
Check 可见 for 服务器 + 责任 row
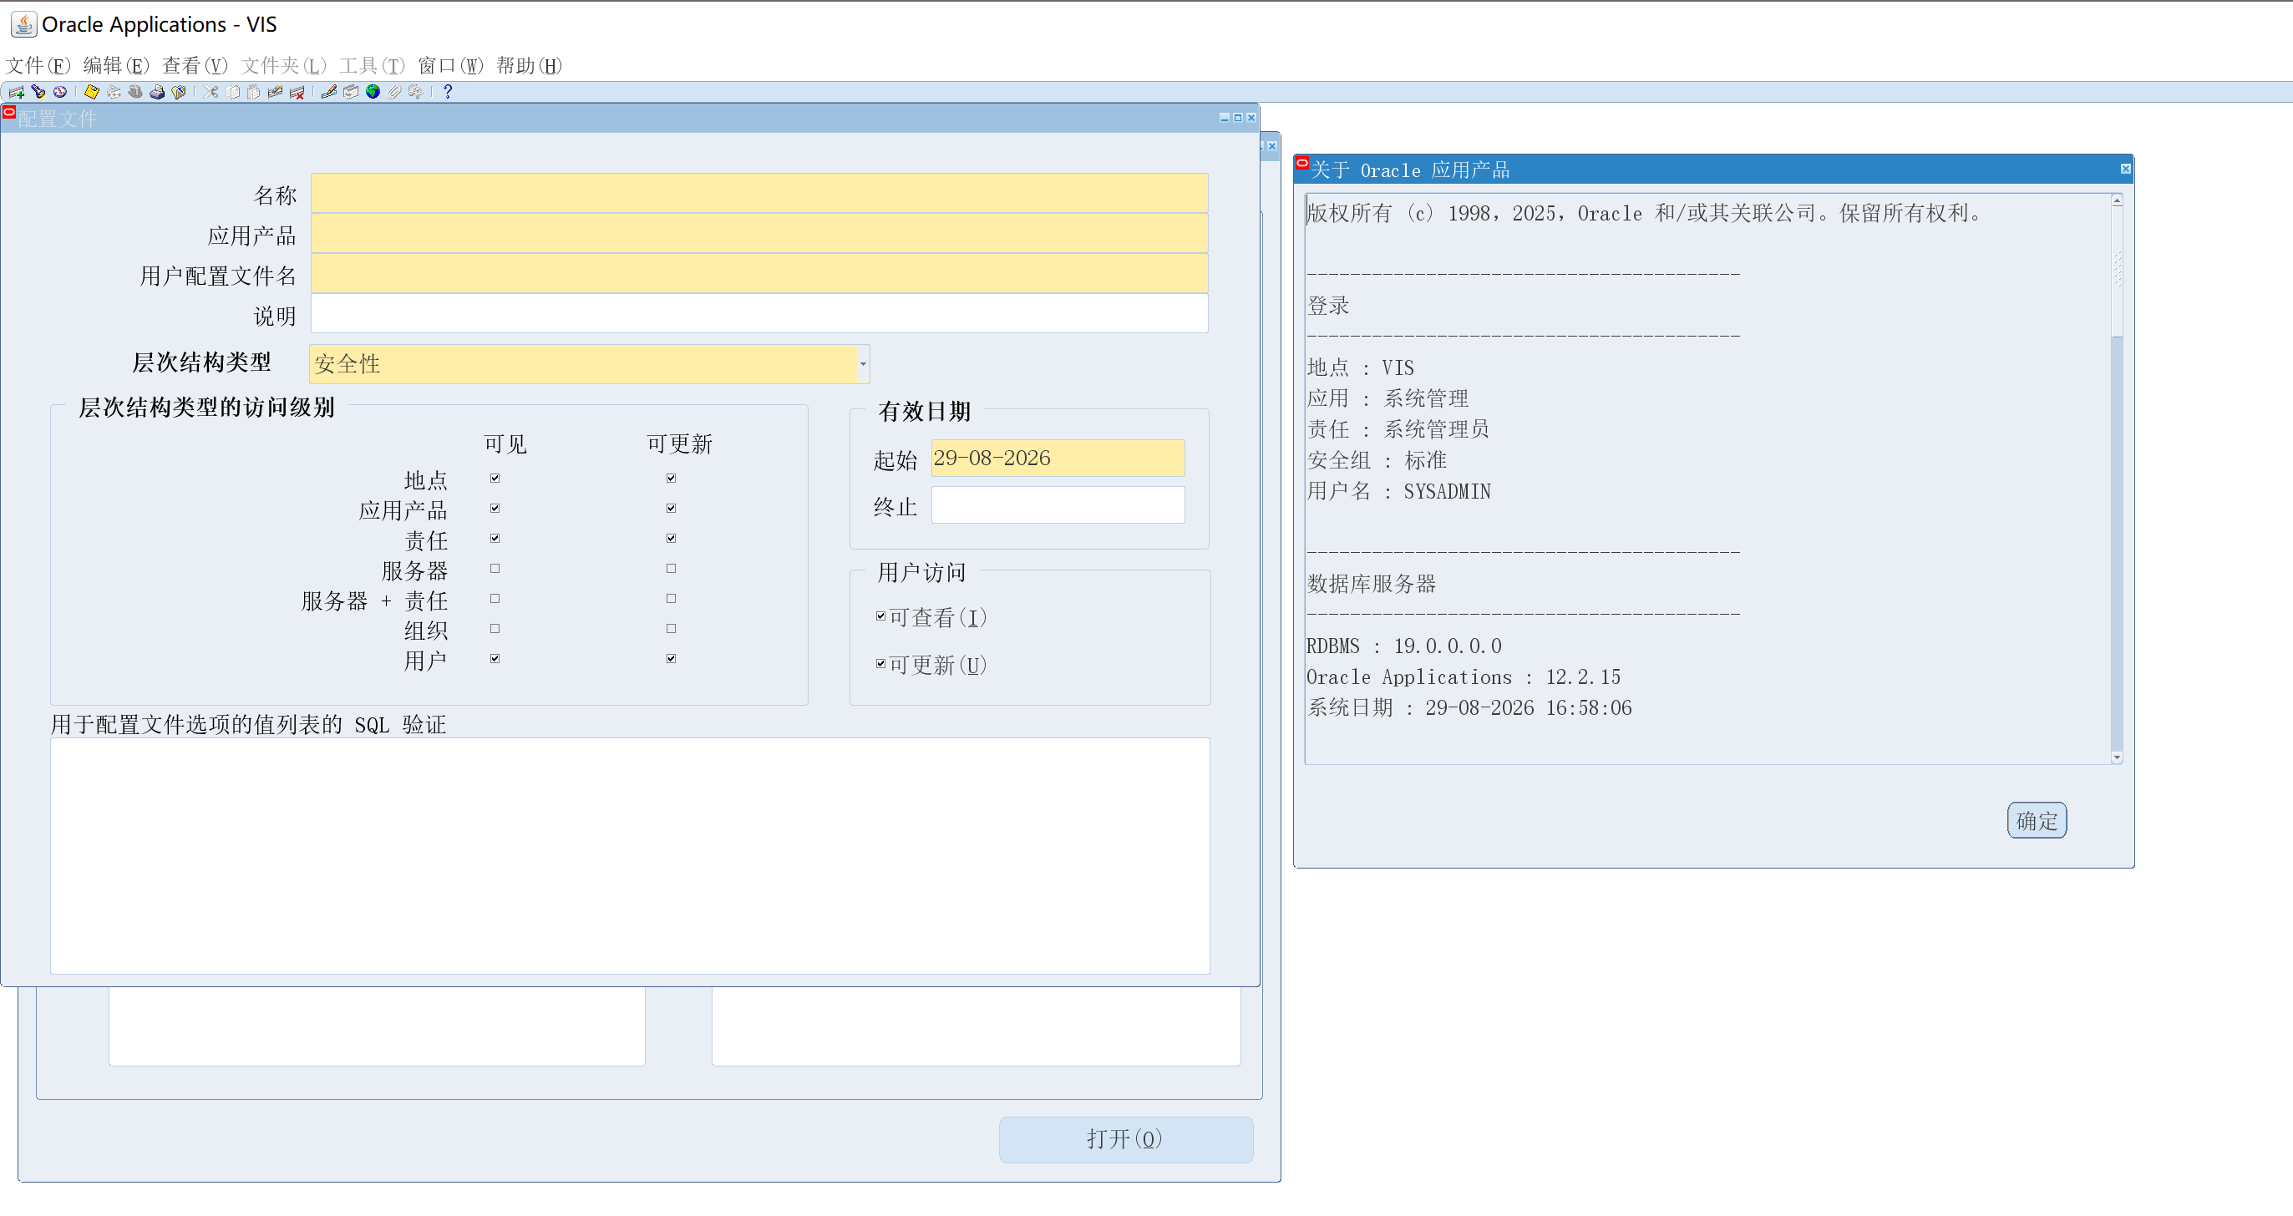(495, 598)
